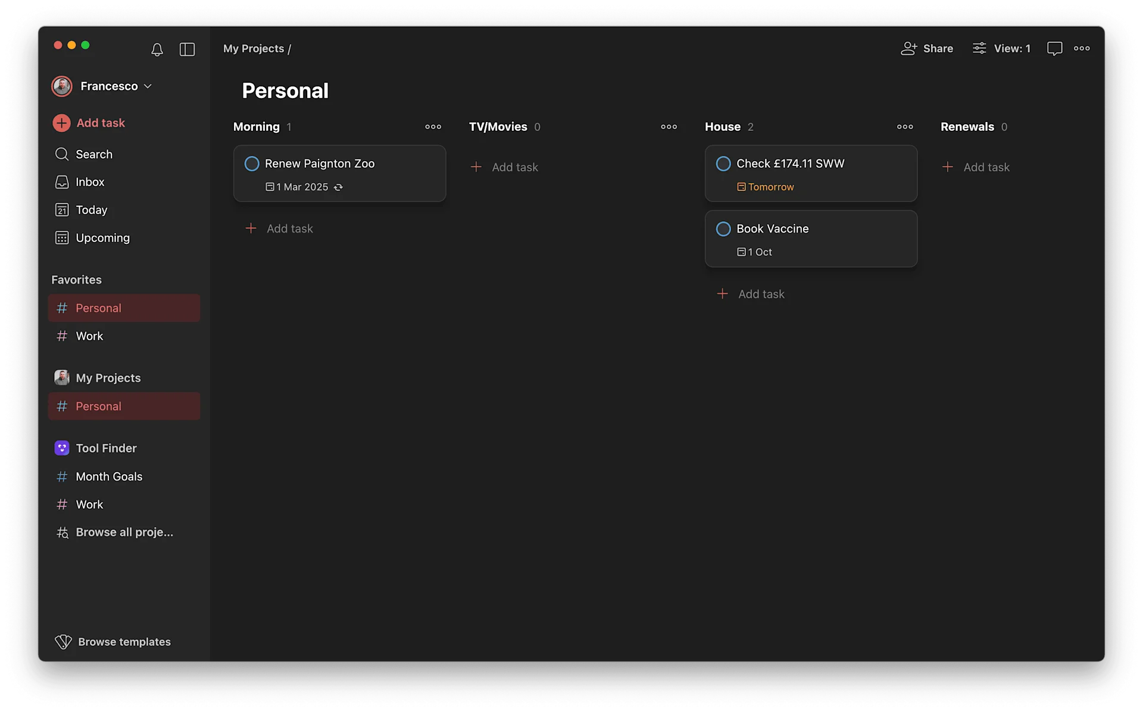Image resolution: width=1143 pixels, height=712 pixels.
Task: Collapse the sidebar panel
Action: coord(187,49)
